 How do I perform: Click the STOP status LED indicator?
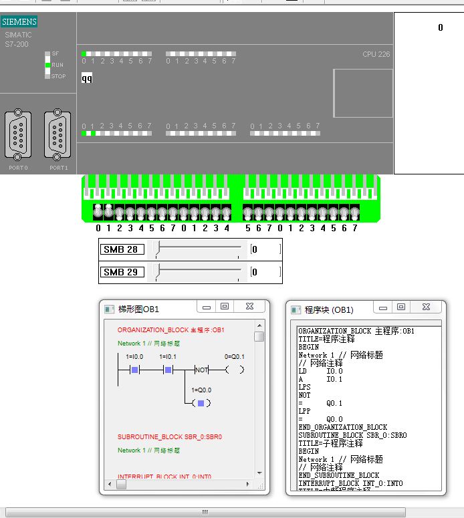point(48,76)
